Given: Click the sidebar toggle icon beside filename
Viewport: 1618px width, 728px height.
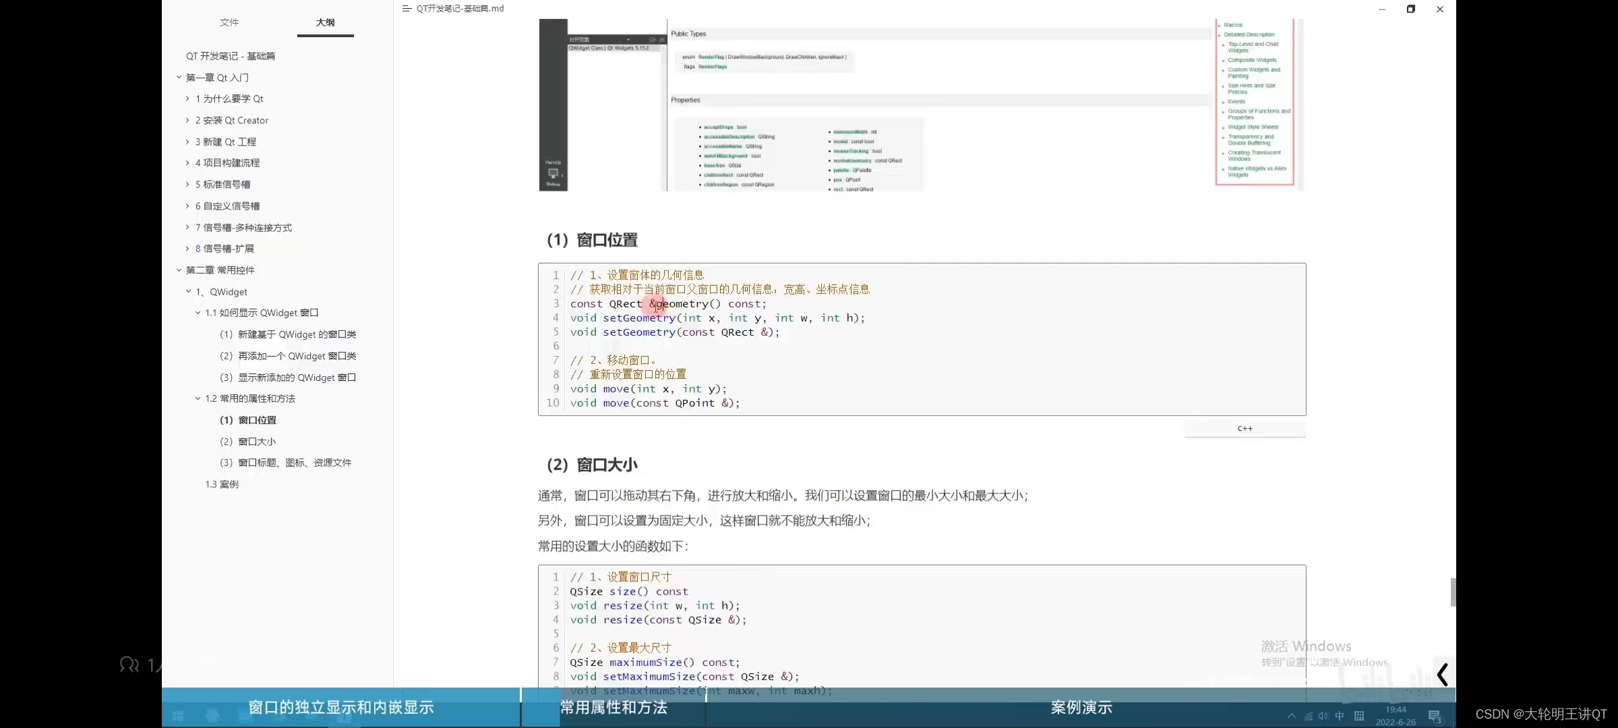Looking at the screenshot, I should tap(407, 9).
